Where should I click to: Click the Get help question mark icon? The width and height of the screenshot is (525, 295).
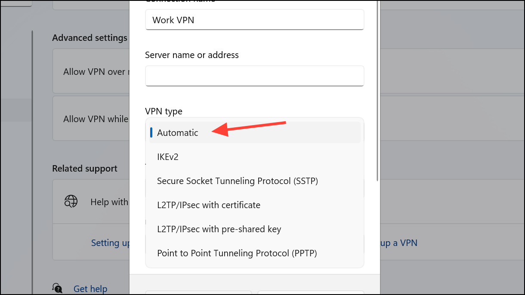(x=58, y=287)
